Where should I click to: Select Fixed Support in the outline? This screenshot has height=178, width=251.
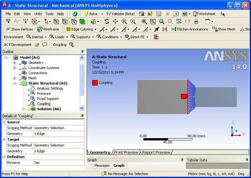click(x=48, y=99)
